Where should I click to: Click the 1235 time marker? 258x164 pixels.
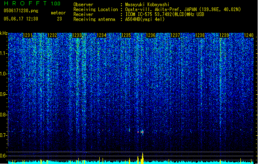pos(126,35)
